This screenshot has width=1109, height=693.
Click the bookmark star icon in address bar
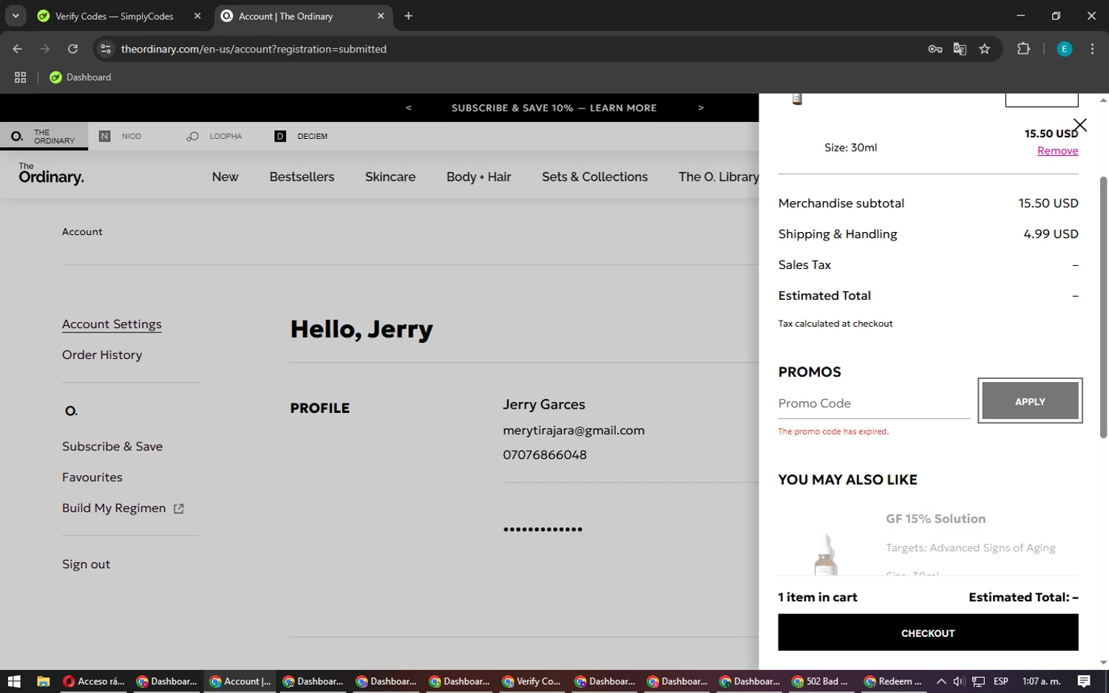point(984,49)
